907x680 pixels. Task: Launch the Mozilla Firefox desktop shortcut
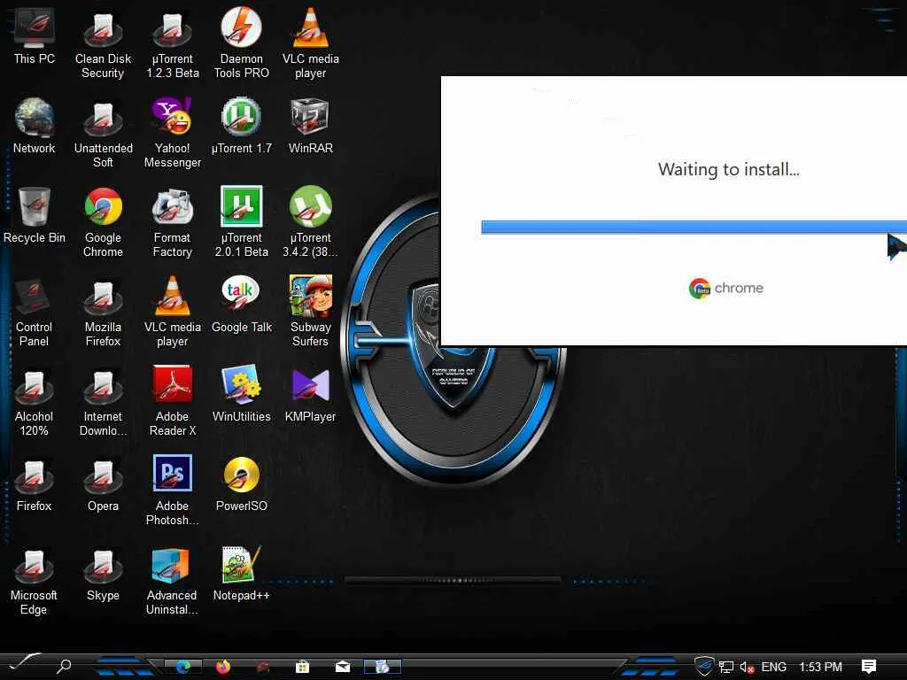(x=103, y=313)
